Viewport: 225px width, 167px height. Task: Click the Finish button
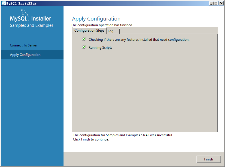point(208,159)
